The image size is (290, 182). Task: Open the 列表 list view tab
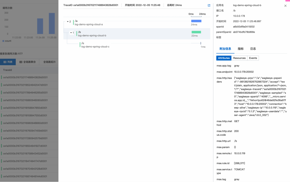8,62
